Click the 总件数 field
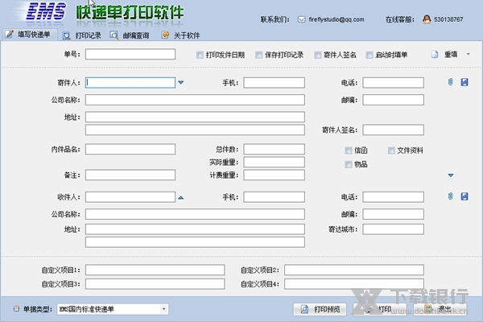 [x=275, y=149]
